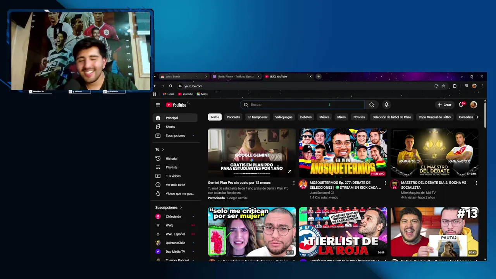Open Ver más tarde

pyautogui.click(x=175, y=185)
